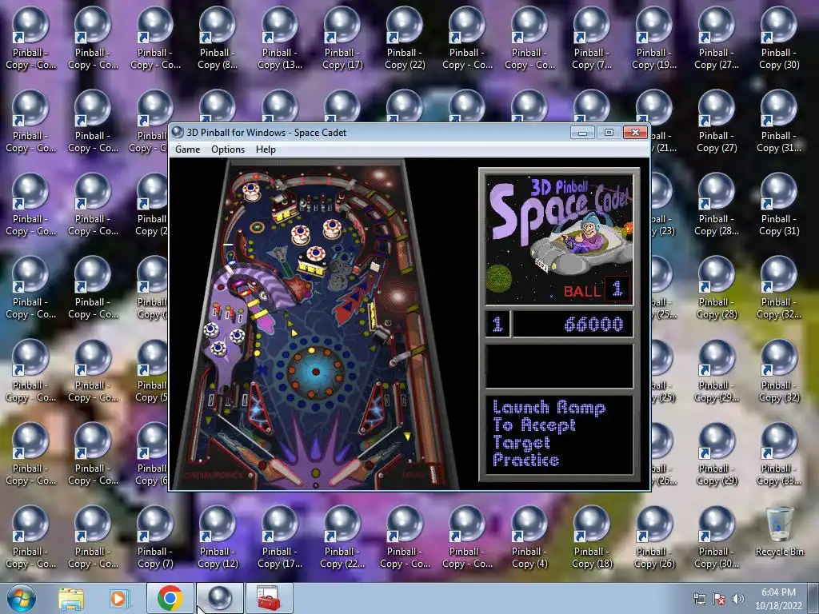Open the Help menu in 3D Pinball

[266, 150]
